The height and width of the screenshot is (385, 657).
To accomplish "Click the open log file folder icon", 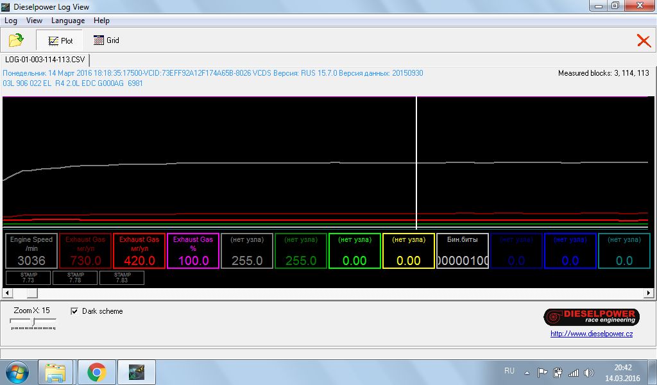I will pos(16,40).
